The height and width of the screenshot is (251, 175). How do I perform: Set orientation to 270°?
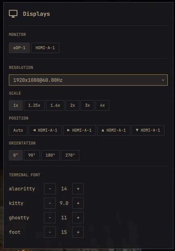tap(70, 155)
